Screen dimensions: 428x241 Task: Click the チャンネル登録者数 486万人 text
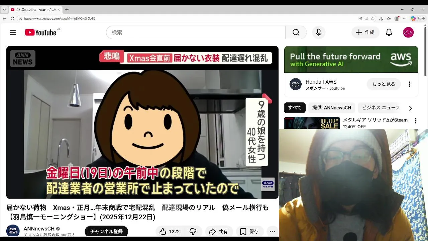coord(49,235)
